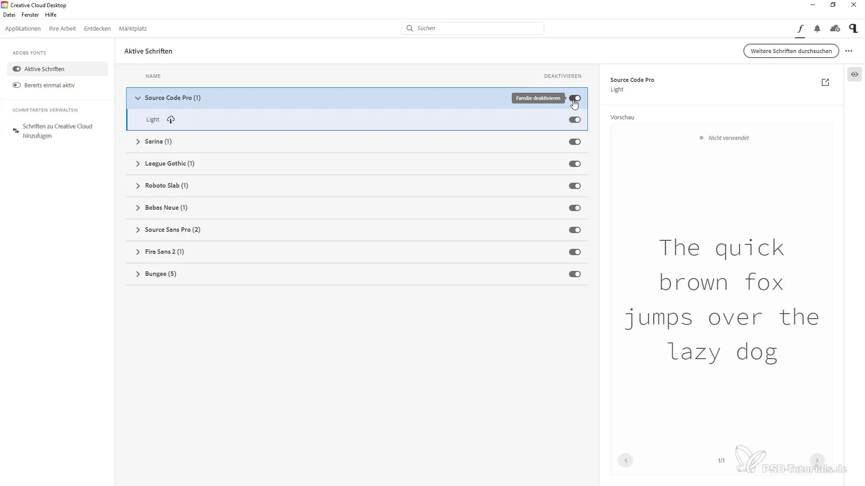Deactivate the Sarina font toggle
Image resolution: width=865 pixels, height=486 pixels.
pyautogui.click(x=575, y=142)
